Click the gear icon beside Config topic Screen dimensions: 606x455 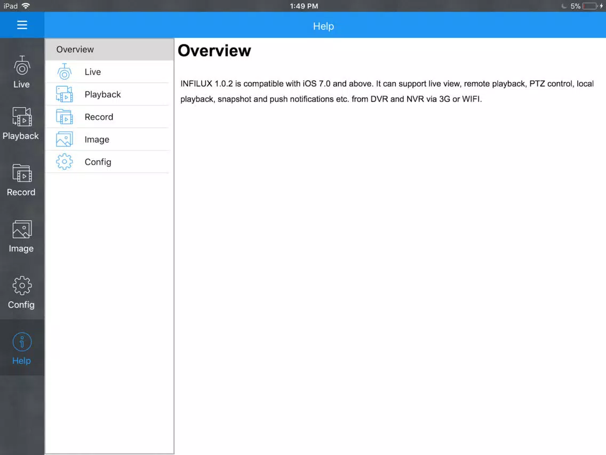pos(64,162)
